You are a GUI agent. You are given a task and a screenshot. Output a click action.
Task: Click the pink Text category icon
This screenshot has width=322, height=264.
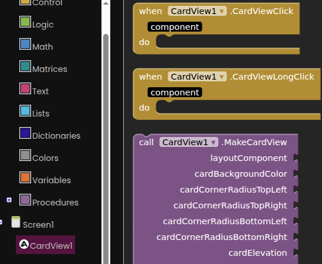tap(25, 88)
